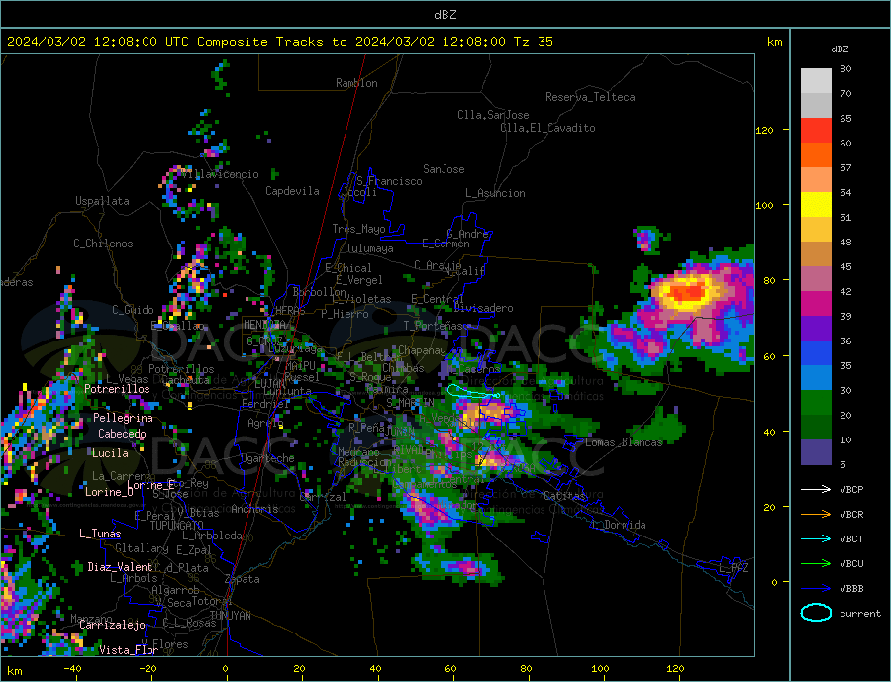Click the green VBCU arrow in legend
The width and height of the screenshot is (891, 682).
pyautogui.click(x=816, y=564)
